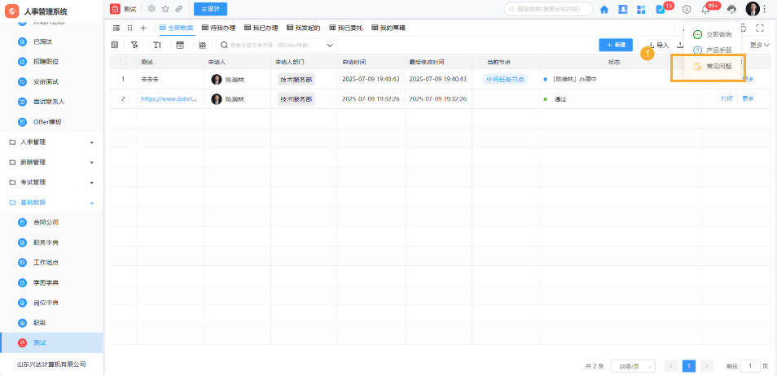Switch to the 待我办理 tab
The image size is (777, 375).
pyautogui.click(x=218, y=28)
